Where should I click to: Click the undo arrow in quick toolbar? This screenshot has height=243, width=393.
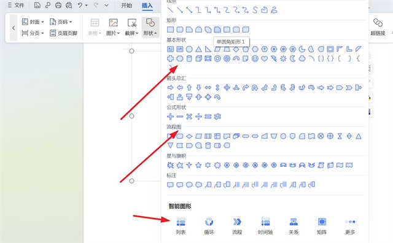80,6
